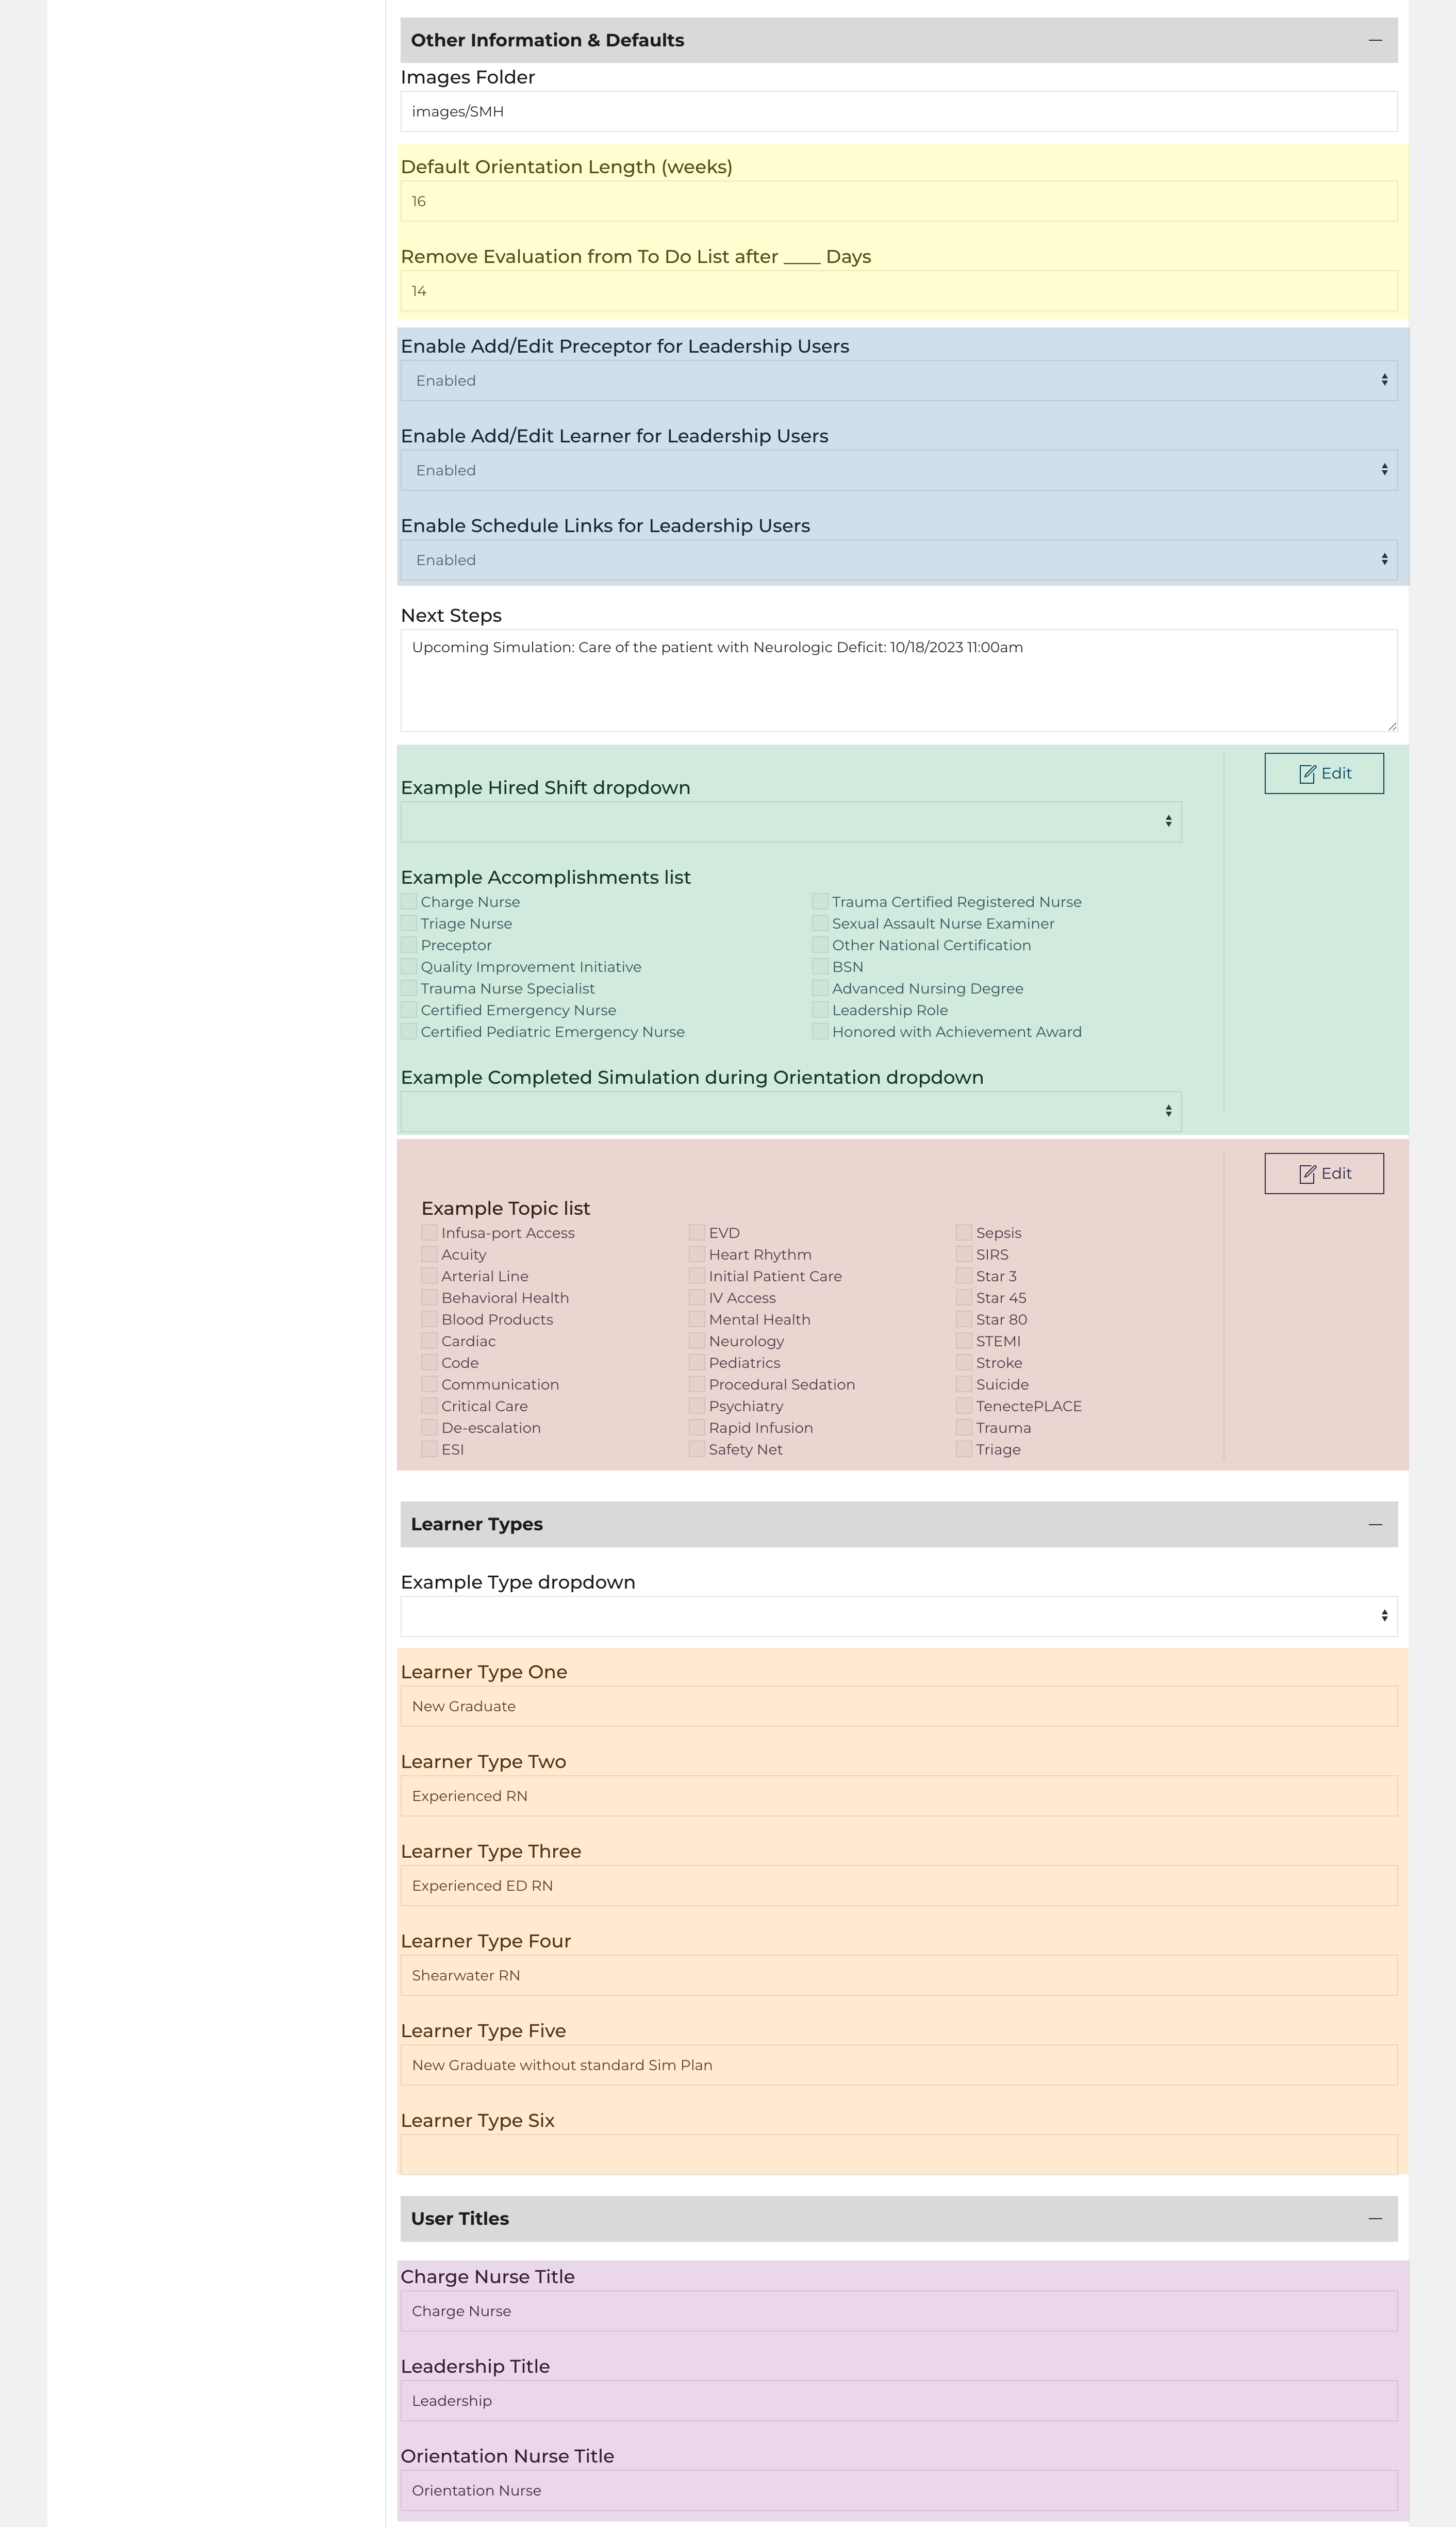
Task: Enable the De-escalation topic checkbox
Action: (429, 1427)
